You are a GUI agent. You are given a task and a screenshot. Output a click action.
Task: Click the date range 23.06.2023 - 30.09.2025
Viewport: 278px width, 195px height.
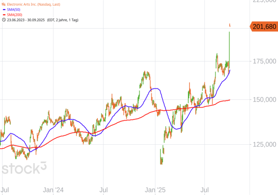tap(26, 20)
